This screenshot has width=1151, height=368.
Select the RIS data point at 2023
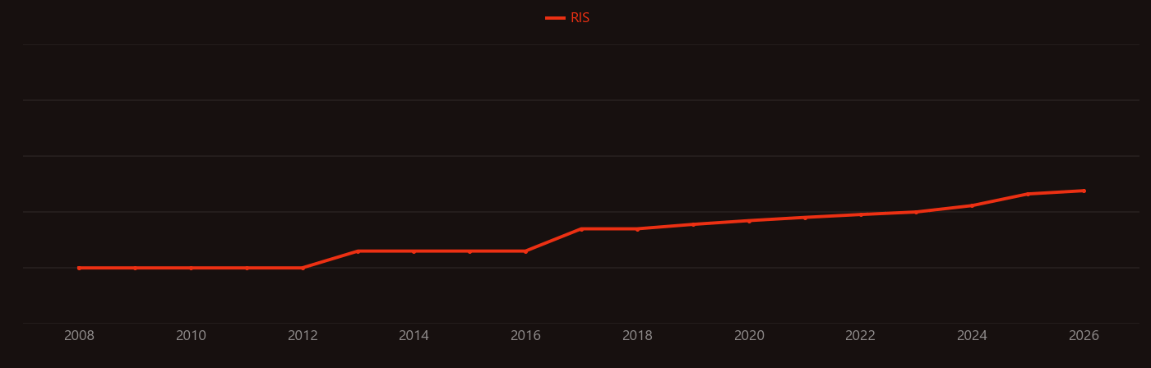pos(916,212)
